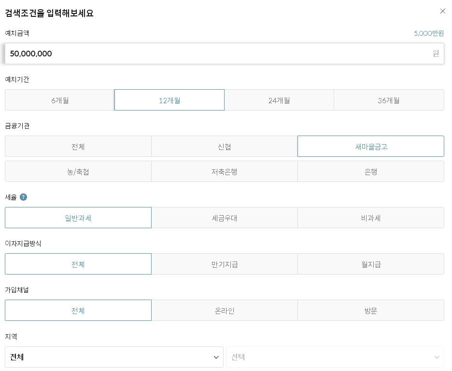452x371 pixels.
Task: Choose 방문 subscription channel
Action: [x=371, y=311]
